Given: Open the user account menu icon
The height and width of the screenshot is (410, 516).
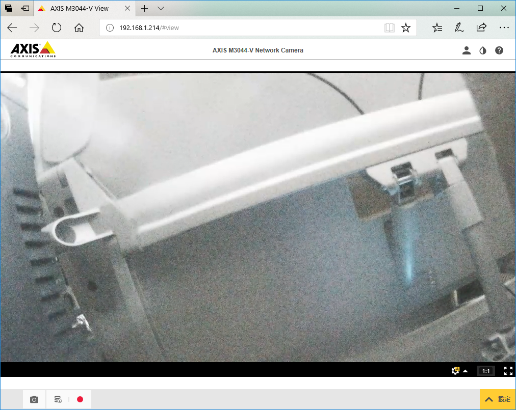Looking at the screenshot, I should coord(467,50).
